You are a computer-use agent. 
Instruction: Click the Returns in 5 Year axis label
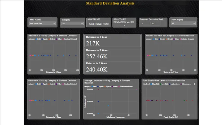pyautogui.click(x=171, y=72)
